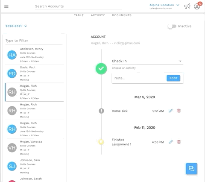Focus the Type to Filter field
Image resolution: width=205 pixels, height=182 pixels.
click(x=34, y=41)
